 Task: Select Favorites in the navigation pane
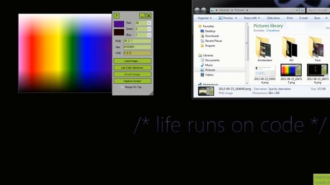click(x=206, y=26)
